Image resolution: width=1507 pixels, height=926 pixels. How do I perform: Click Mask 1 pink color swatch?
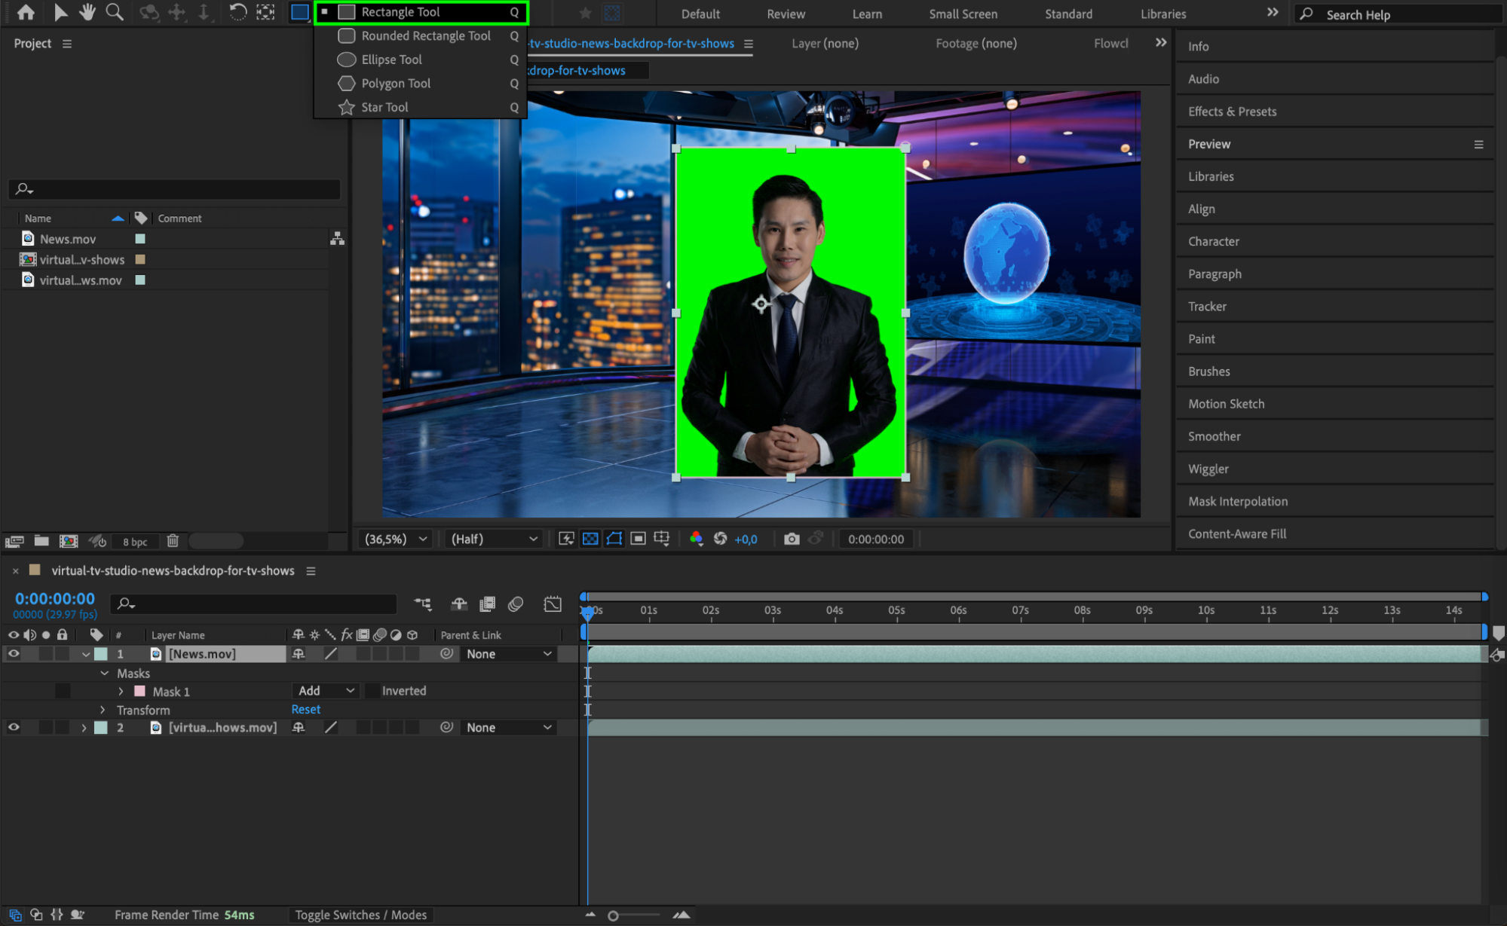point(140,691)
